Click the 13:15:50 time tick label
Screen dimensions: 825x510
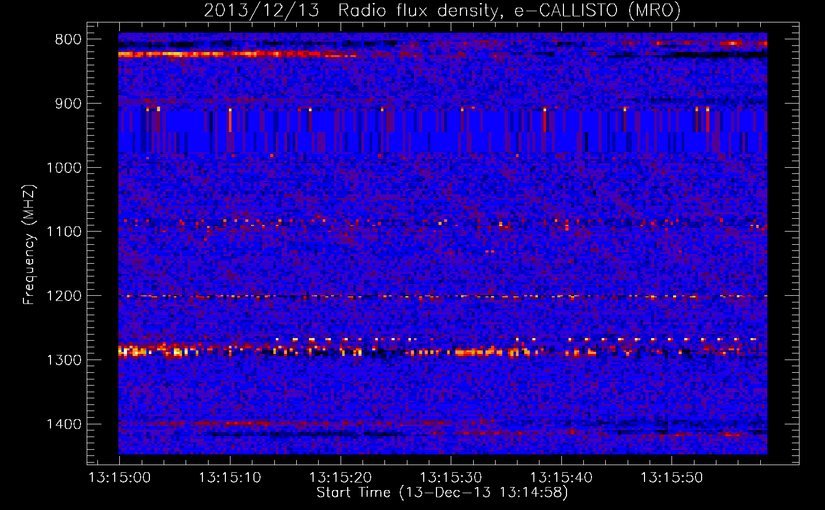pos(672,478)
